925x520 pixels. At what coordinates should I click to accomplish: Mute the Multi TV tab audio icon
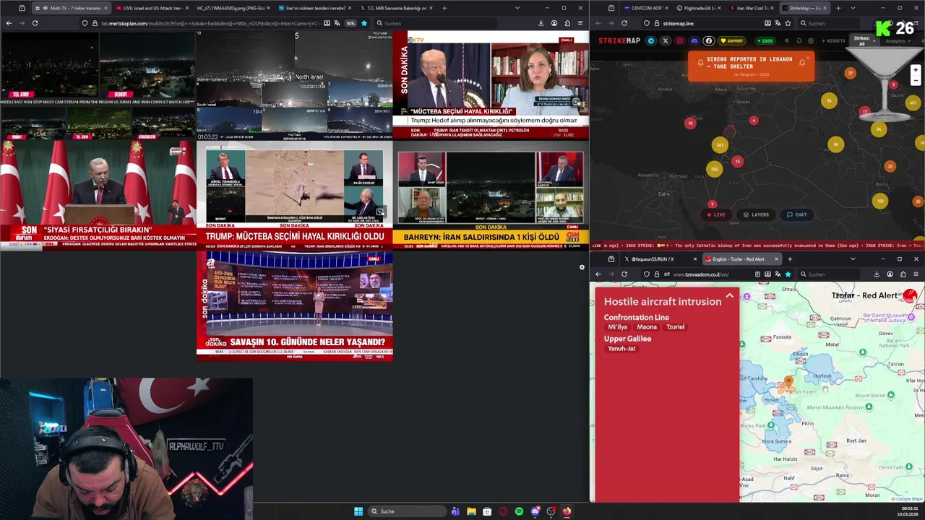pos(46,8)
